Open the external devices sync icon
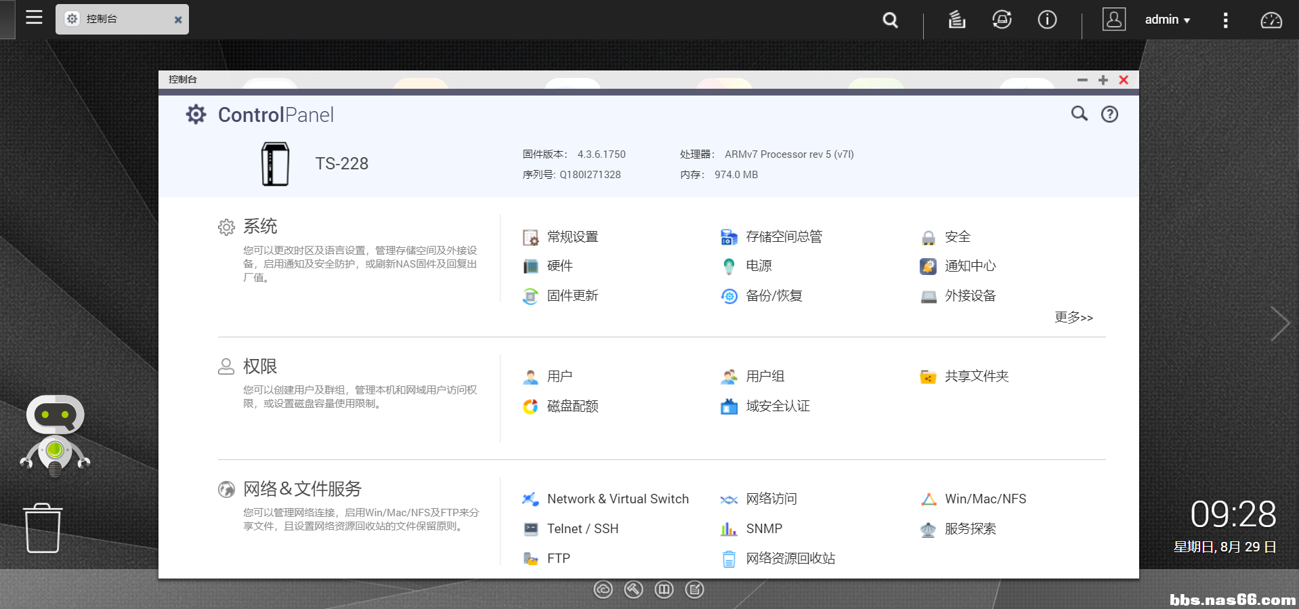The width and height of the screenshot is (1299, 609). (1002, 20)
